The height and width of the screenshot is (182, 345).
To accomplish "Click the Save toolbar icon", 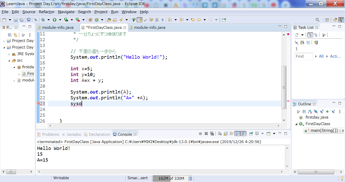I will [x=16, y=20].
